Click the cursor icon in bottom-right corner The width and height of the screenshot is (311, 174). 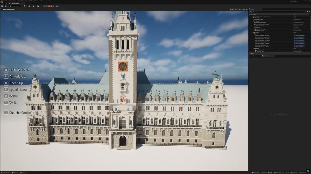pos(308,171)
